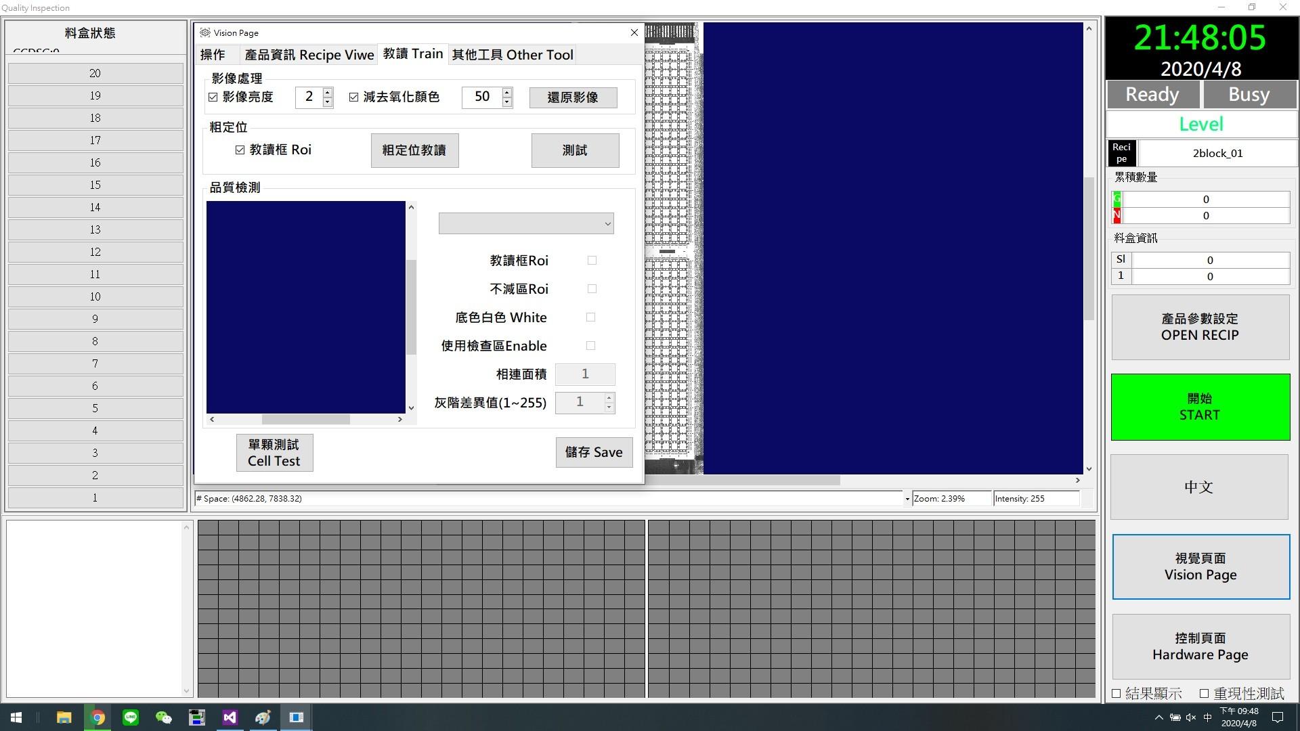Open File Explorer from taskbar
Screen dimensions: 1300x731
pos(64,717)
